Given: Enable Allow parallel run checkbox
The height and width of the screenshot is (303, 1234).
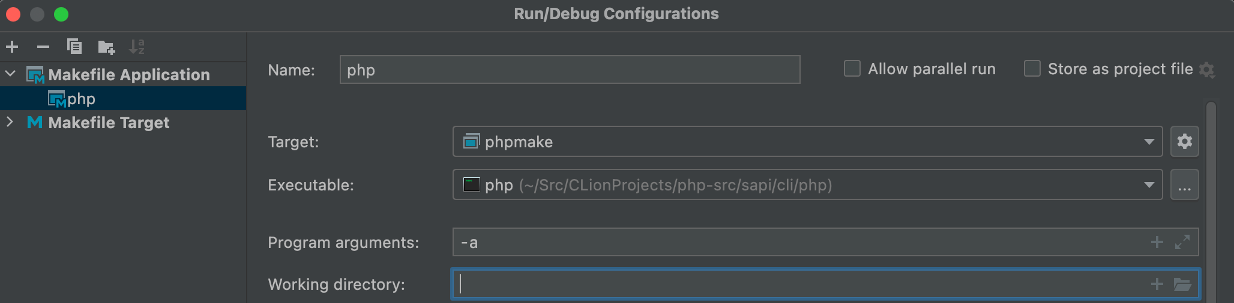Looking at the screenshot, I should click(852, 69).
